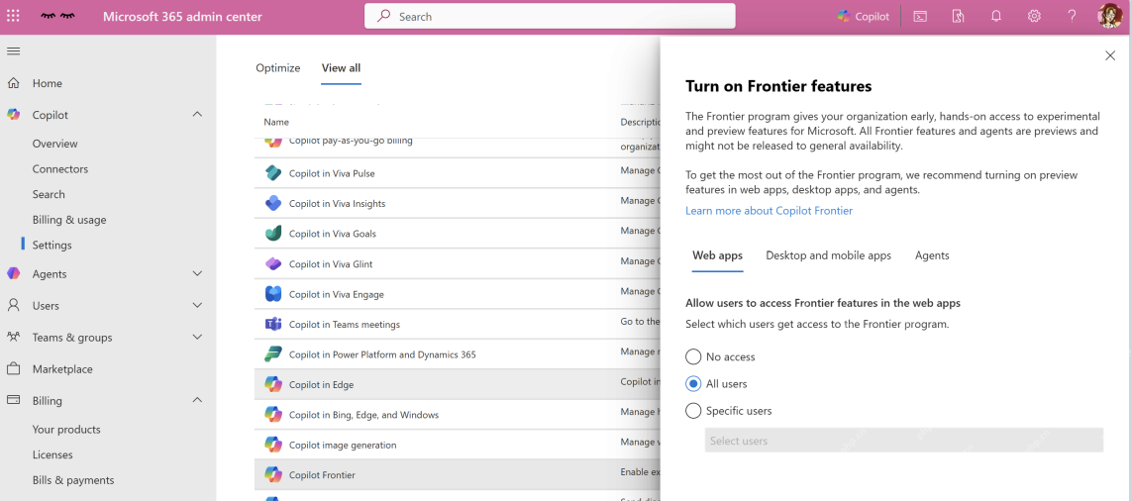Viewport: 1131px width, 501px height.
Task: Click the Copilot button in header
Action: pos(864,16)
